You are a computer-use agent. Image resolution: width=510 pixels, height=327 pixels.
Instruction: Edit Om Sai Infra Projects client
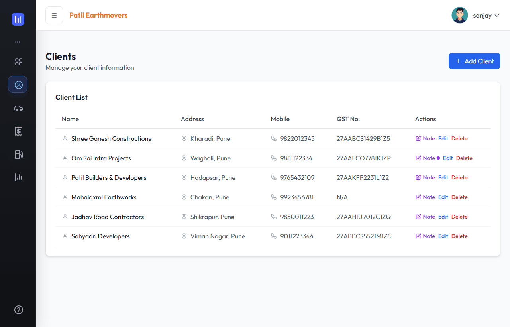pyautogui.click(x=448, y=158)
